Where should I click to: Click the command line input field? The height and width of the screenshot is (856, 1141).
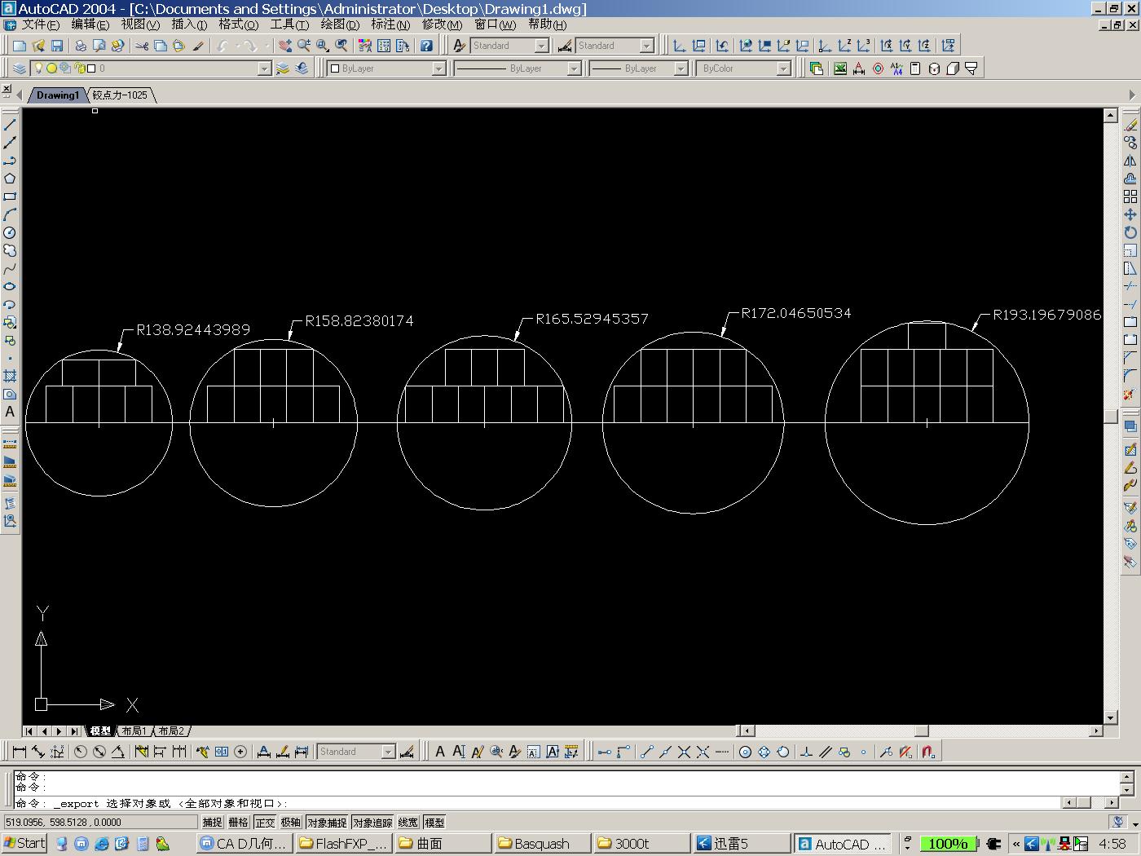click(538, 803)
